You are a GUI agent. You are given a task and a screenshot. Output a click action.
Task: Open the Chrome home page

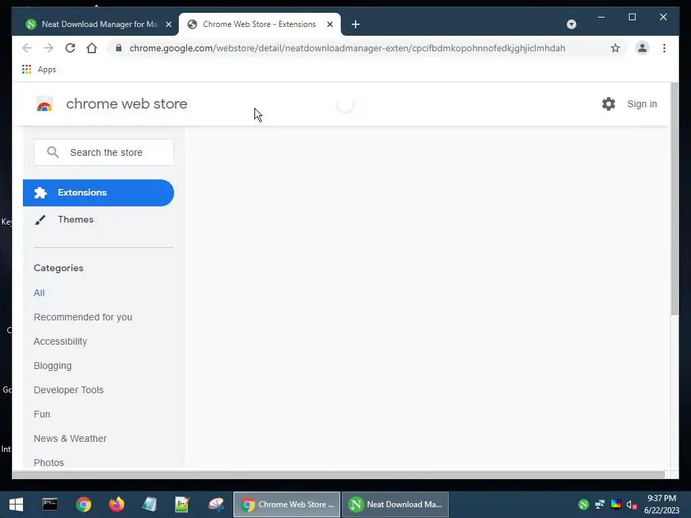(x=92, y=48)
